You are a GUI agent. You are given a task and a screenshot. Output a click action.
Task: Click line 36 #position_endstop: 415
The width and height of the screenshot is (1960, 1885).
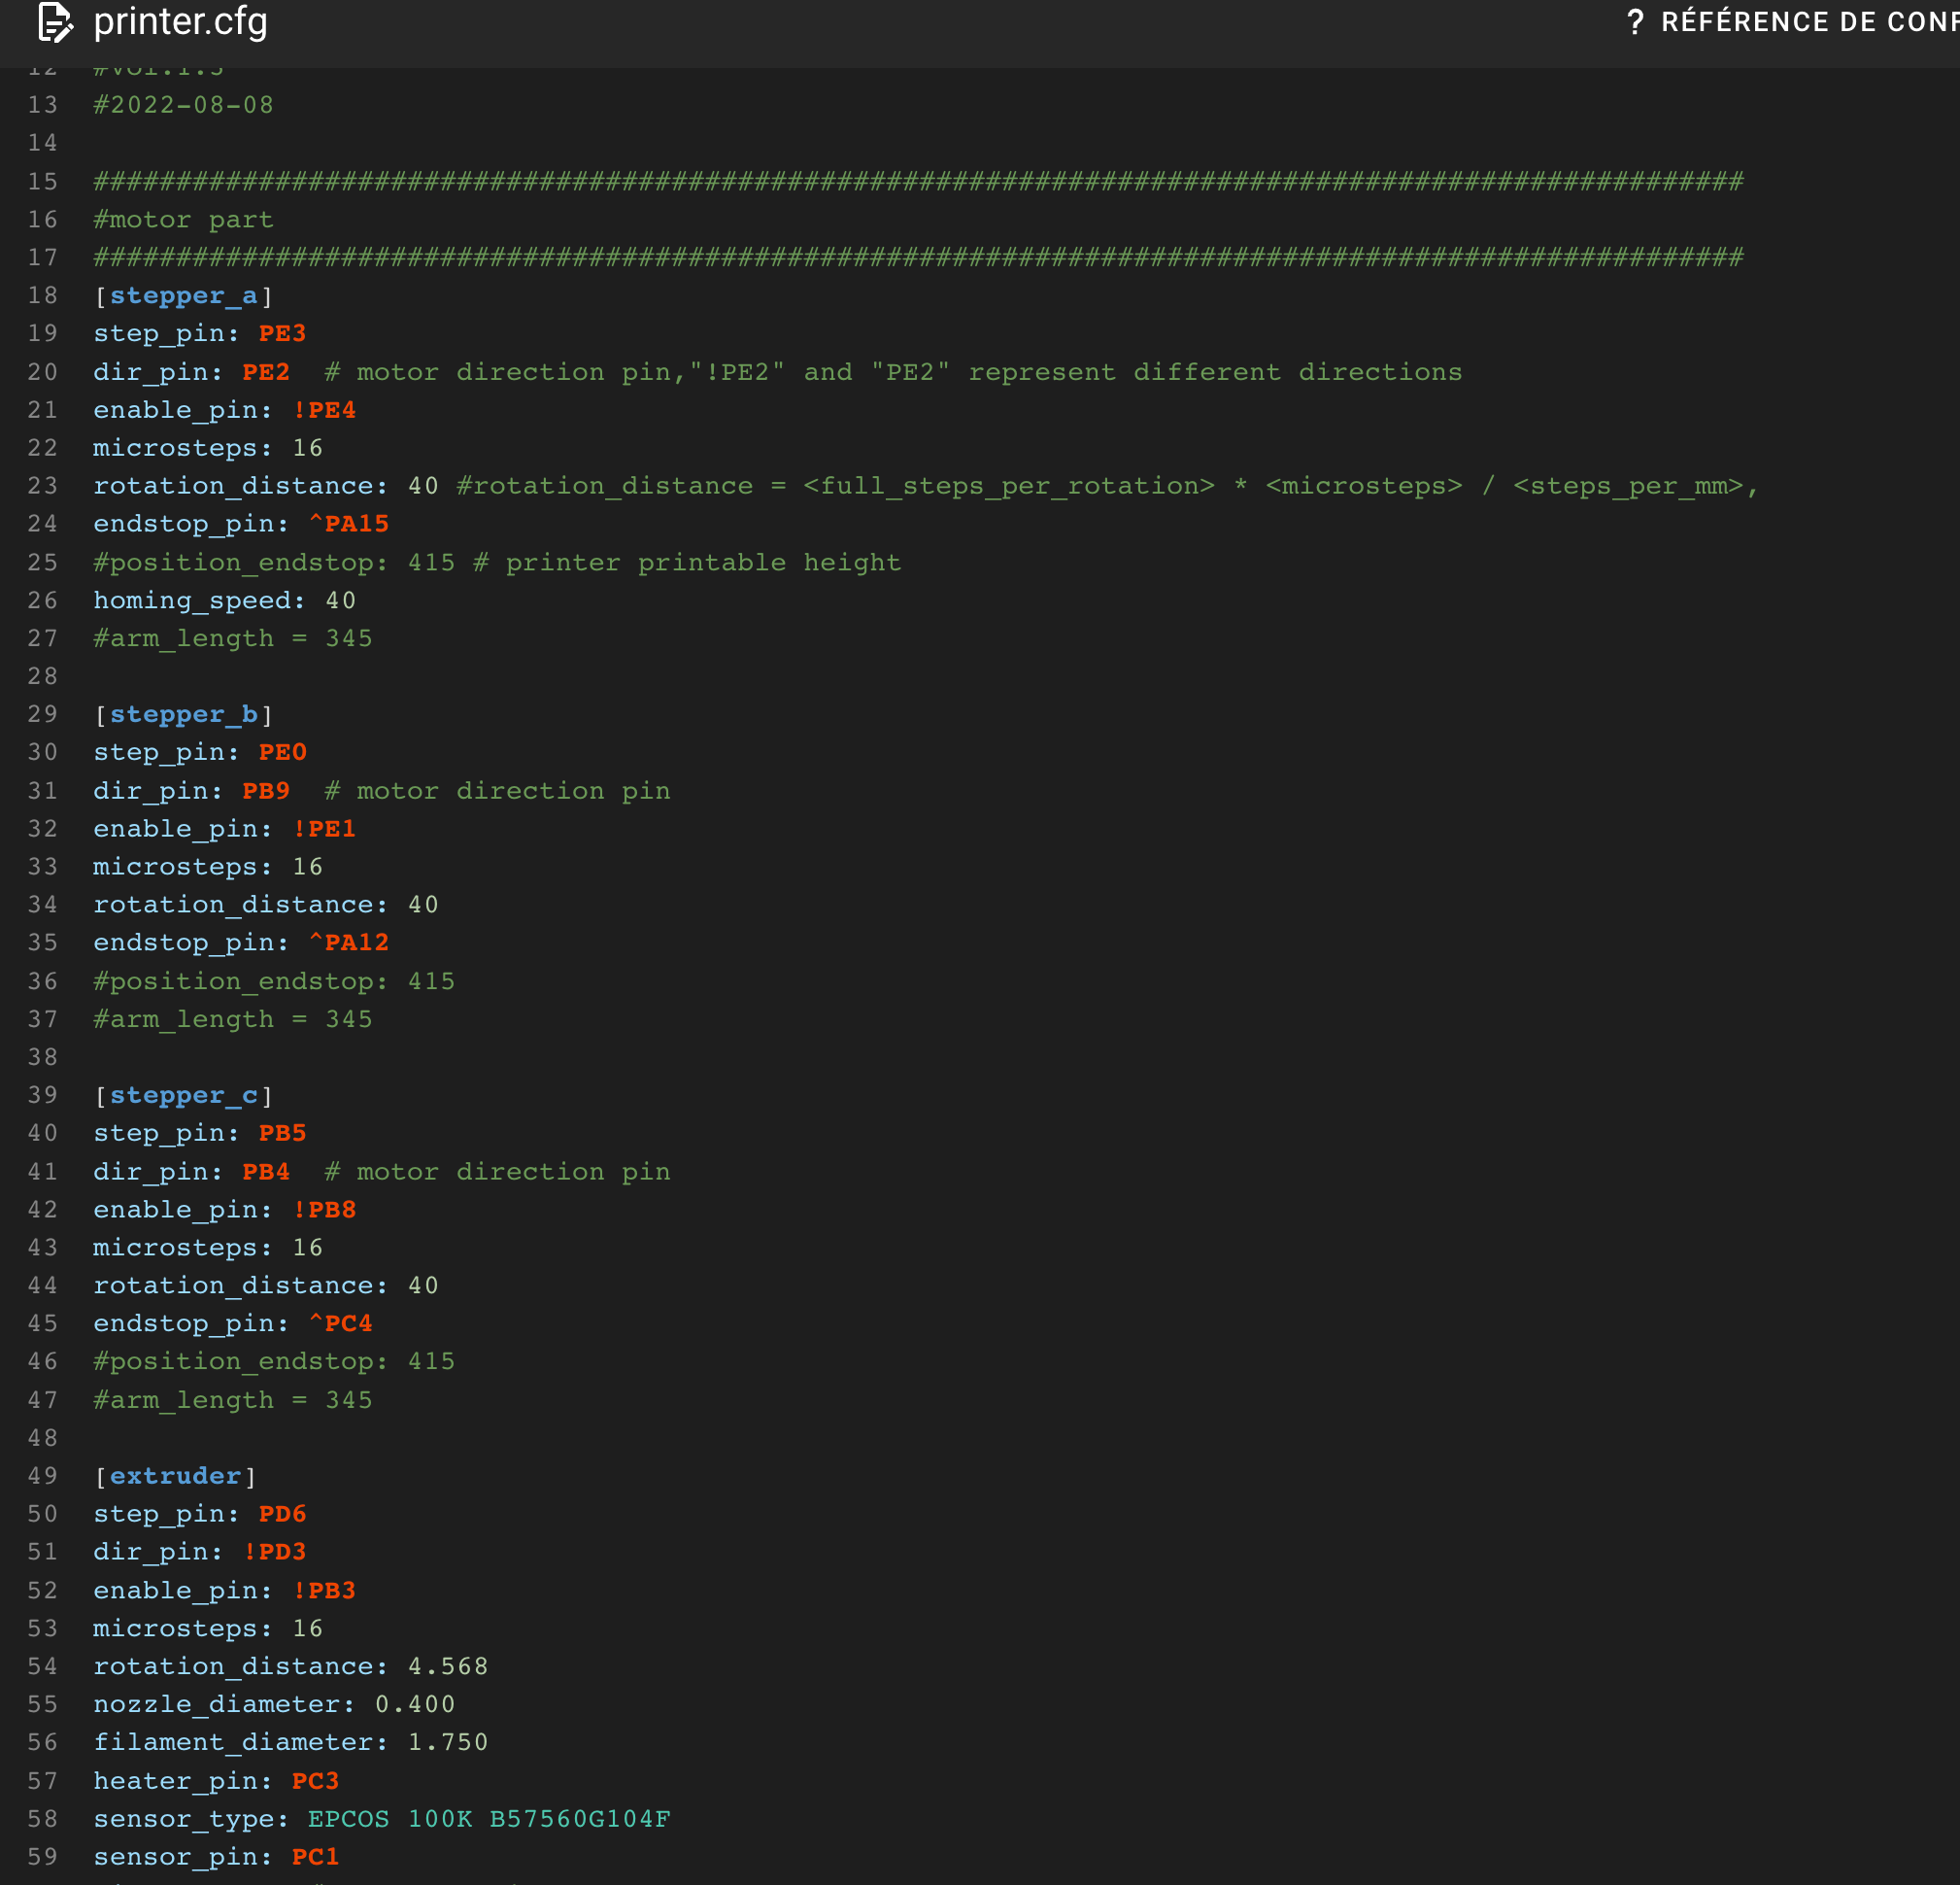point(274,981)
